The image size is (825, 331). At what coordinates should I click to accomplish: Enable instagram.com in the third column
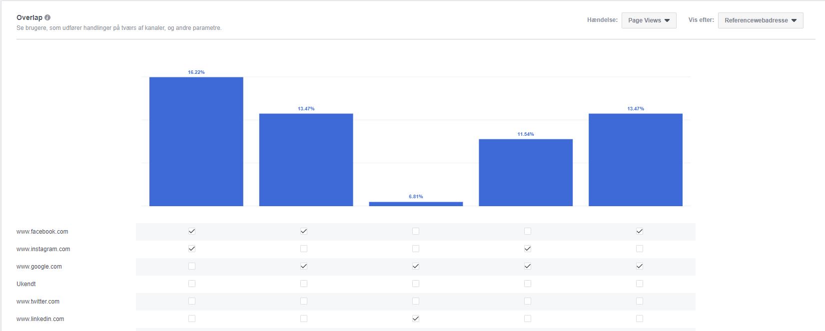tap(415, 249)
